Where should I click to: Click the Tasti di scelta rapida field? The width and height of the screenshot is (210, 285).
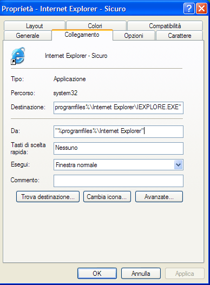click(119, 148)
